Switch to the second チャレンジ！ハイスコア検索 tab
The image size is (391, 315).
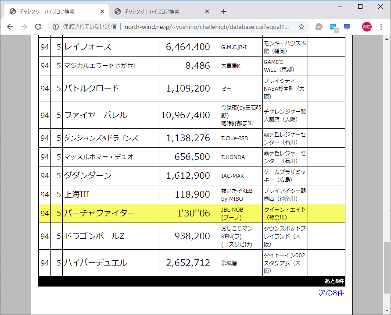161,11
